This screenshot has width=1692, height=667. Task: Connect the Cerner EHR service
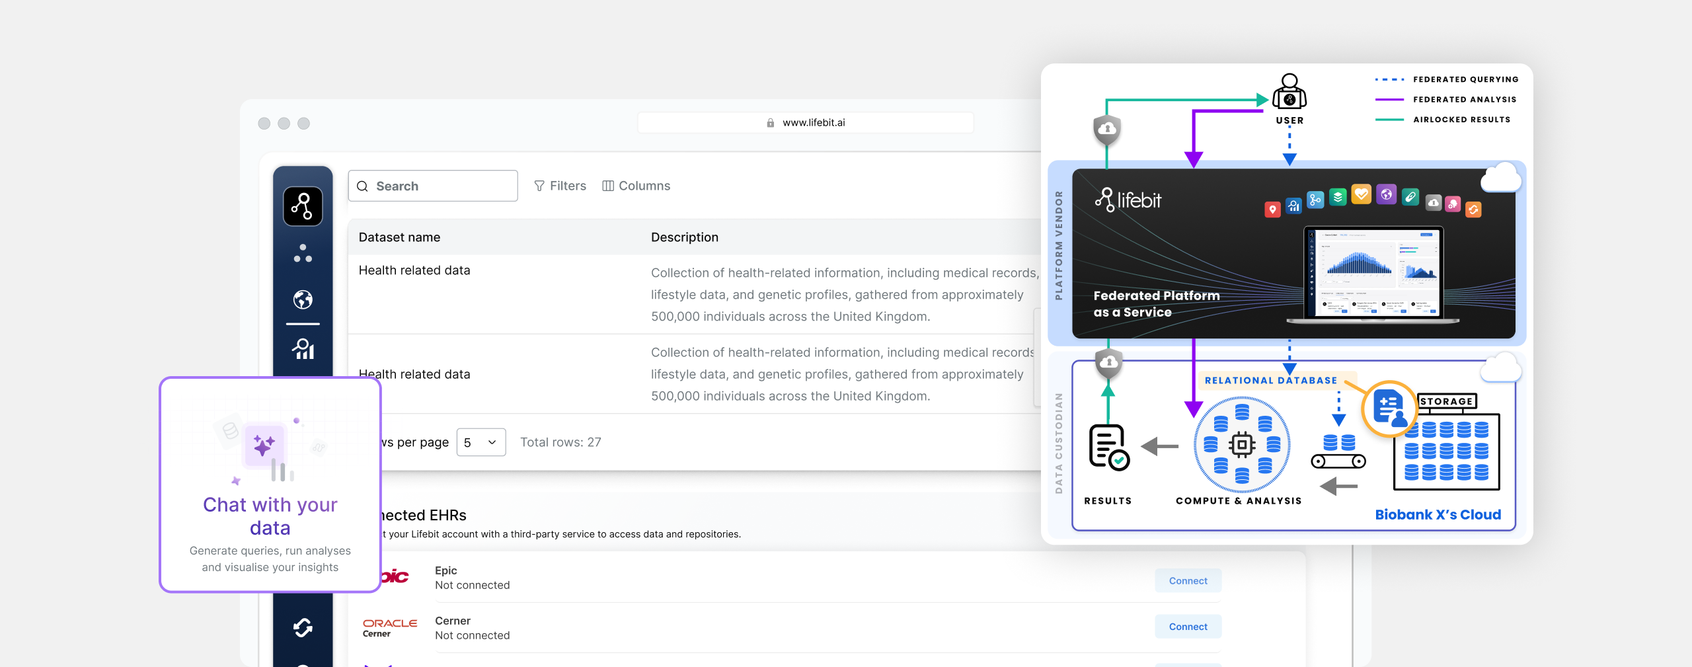tap(1188, 627)
